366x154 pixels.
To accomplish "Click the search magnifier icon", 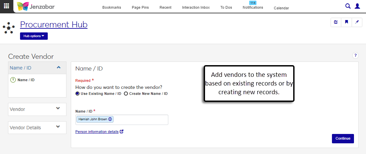I will [x=348, y=6].
